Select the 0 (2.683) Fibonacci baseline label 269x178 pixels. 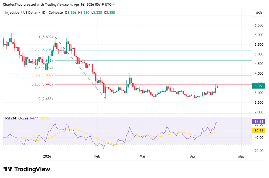(x=45, y=99)
